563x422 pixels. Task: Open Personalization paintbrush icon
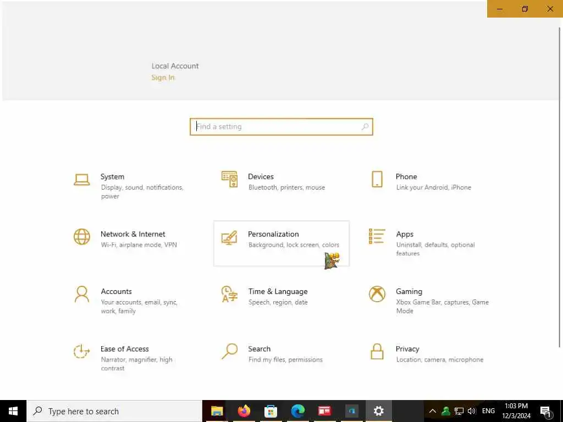[229, 237]
